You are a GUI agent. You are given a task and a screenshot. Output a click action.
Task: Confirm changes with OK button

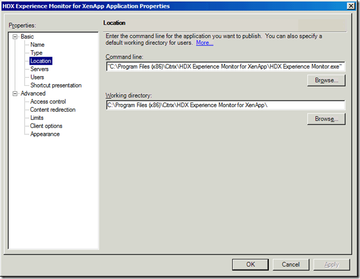coord(250,265)
